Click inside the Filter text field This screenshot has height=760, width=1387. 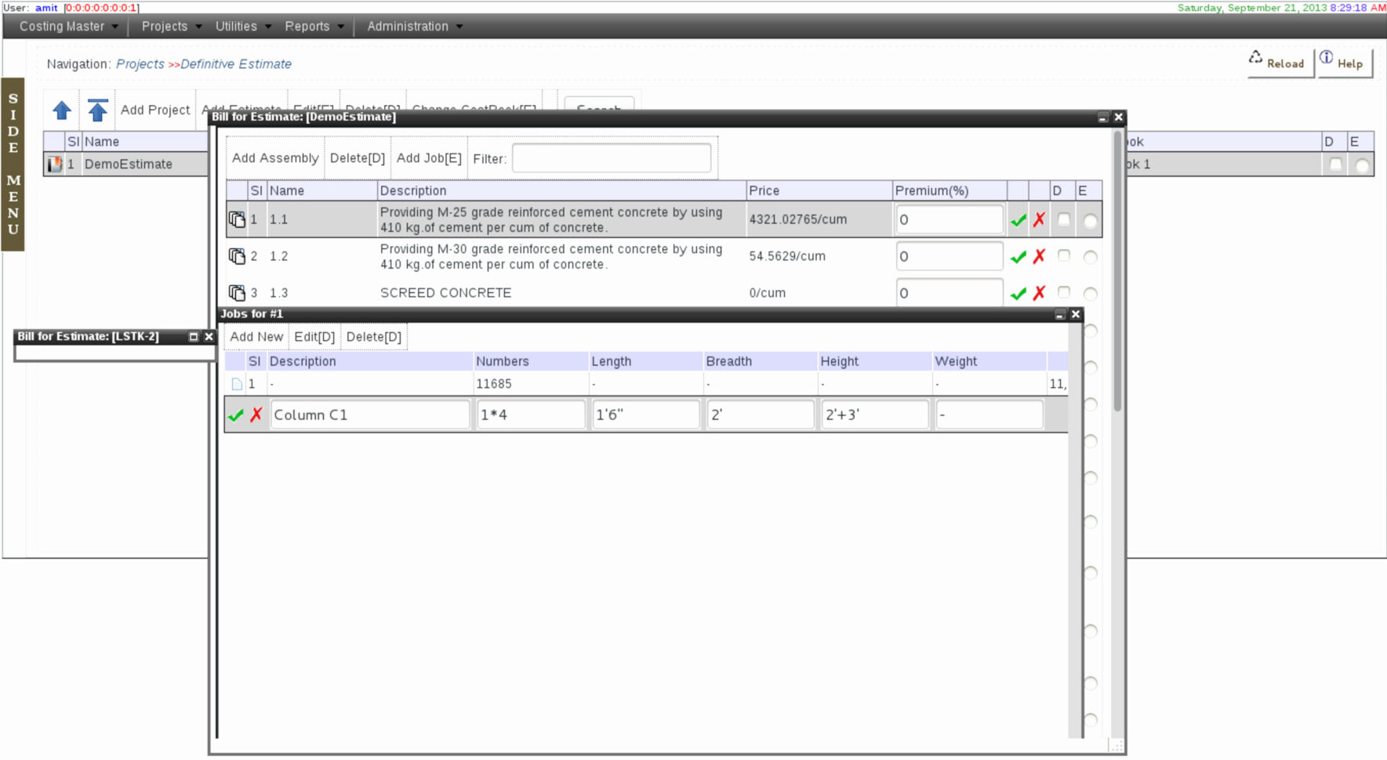point(611,158)
